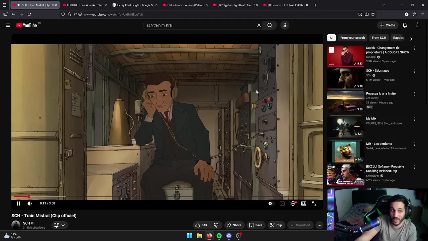Enter full screen mode
Screen dimensions: 428x241
coord(314,203)
